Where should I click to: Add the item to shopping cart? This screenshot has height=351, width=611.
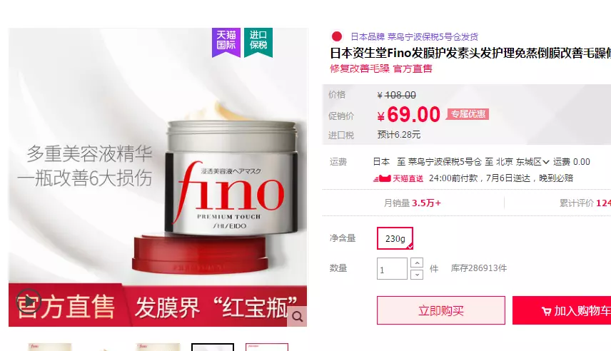[562, 310]
